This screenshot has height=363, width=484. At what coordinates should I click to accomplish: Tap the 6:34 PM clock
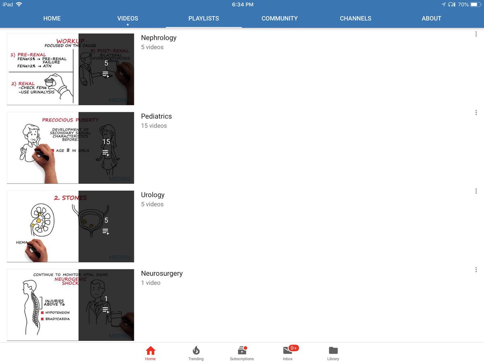click(x=243, y=4)
